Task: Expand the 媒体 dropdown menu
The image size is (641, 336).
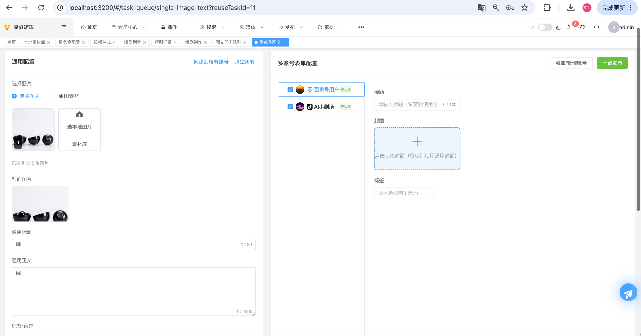Action: 252,27
